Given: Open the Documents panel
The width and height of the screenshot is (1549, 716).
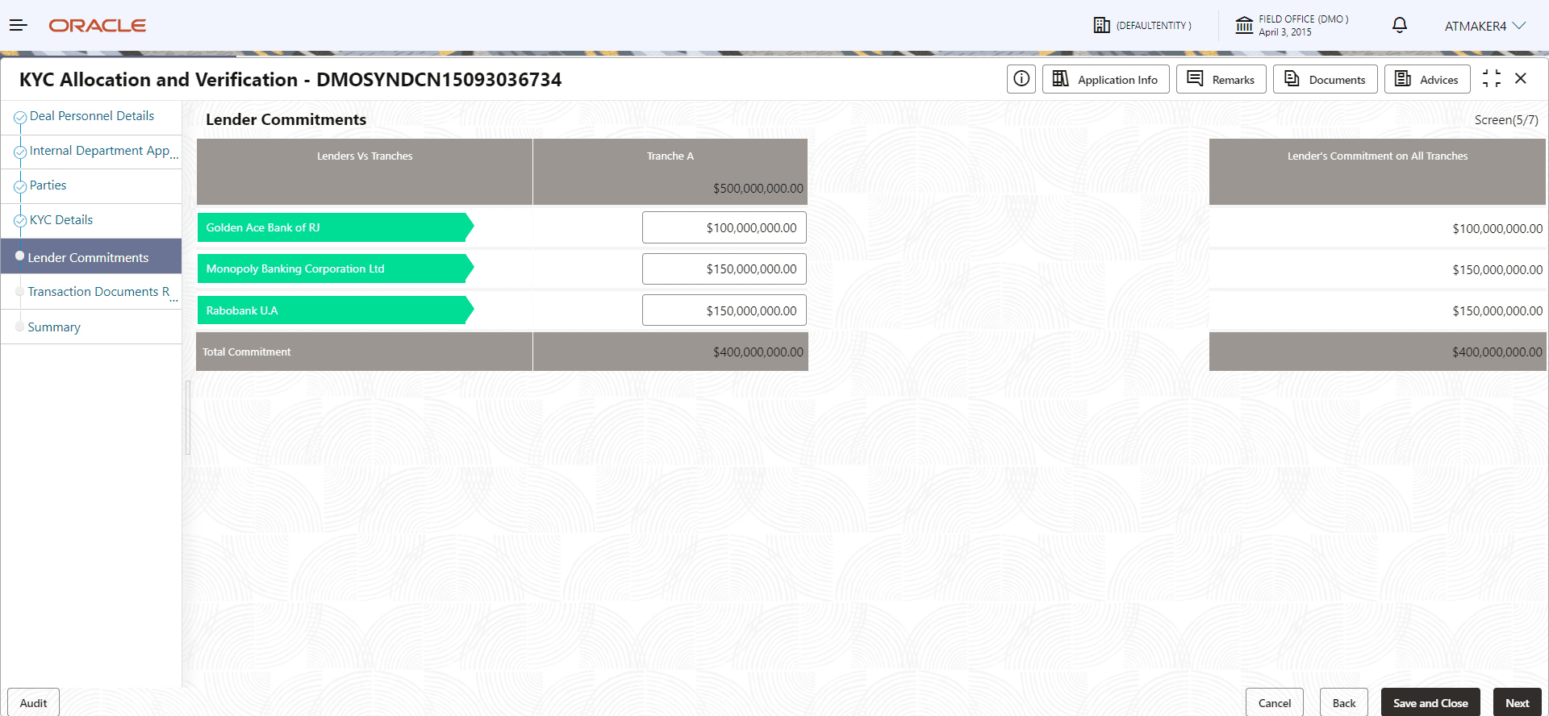Looking at the screenshot, I should point(1325,79).
